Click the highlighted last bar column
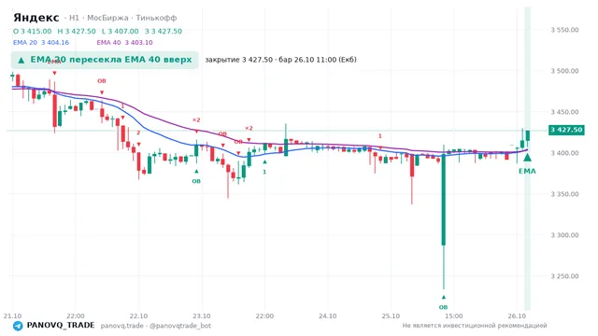Viewport: 598px width, 336px height. click(527, 159)
